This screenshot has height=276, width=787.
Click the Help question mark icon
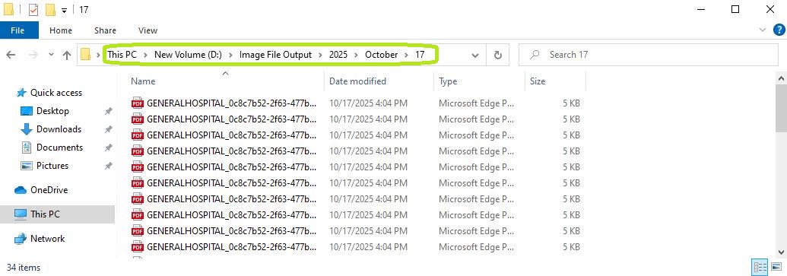(x=779, y=30)
